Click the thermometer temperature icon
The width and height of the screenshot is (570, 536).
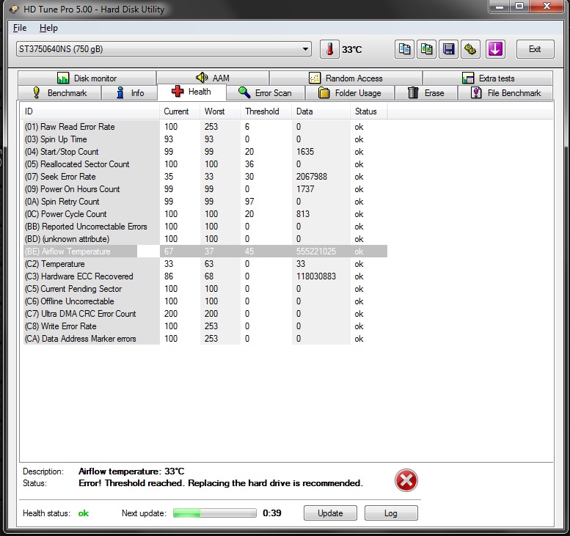(329, 49)
